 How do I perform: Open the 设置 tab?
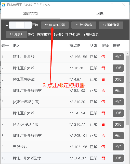tap(100, 13)
